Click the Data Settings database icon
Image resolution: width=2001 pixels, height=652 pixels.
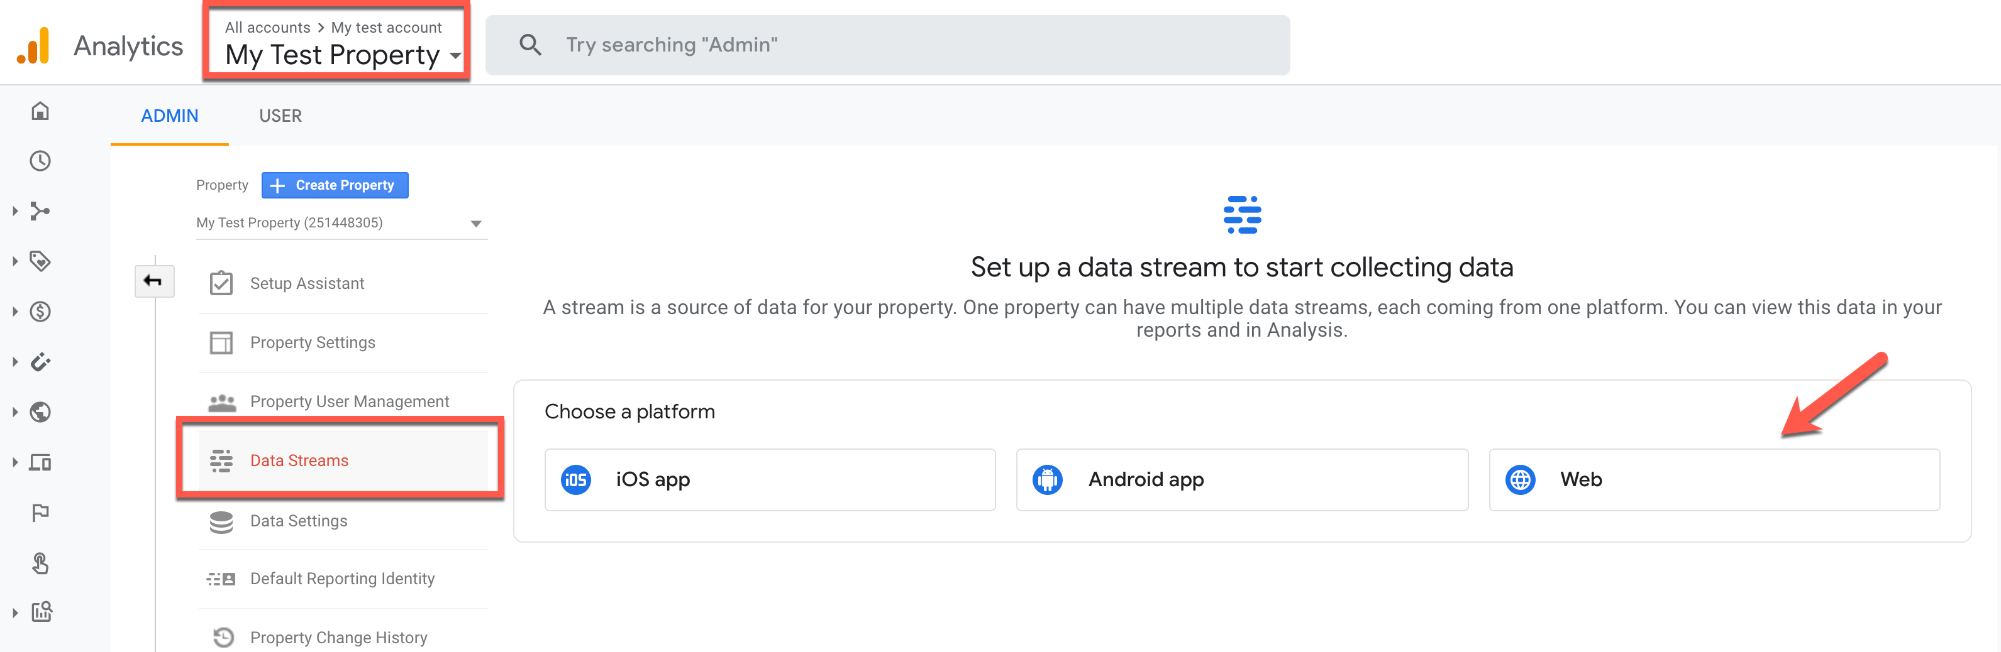pos(221,521)
